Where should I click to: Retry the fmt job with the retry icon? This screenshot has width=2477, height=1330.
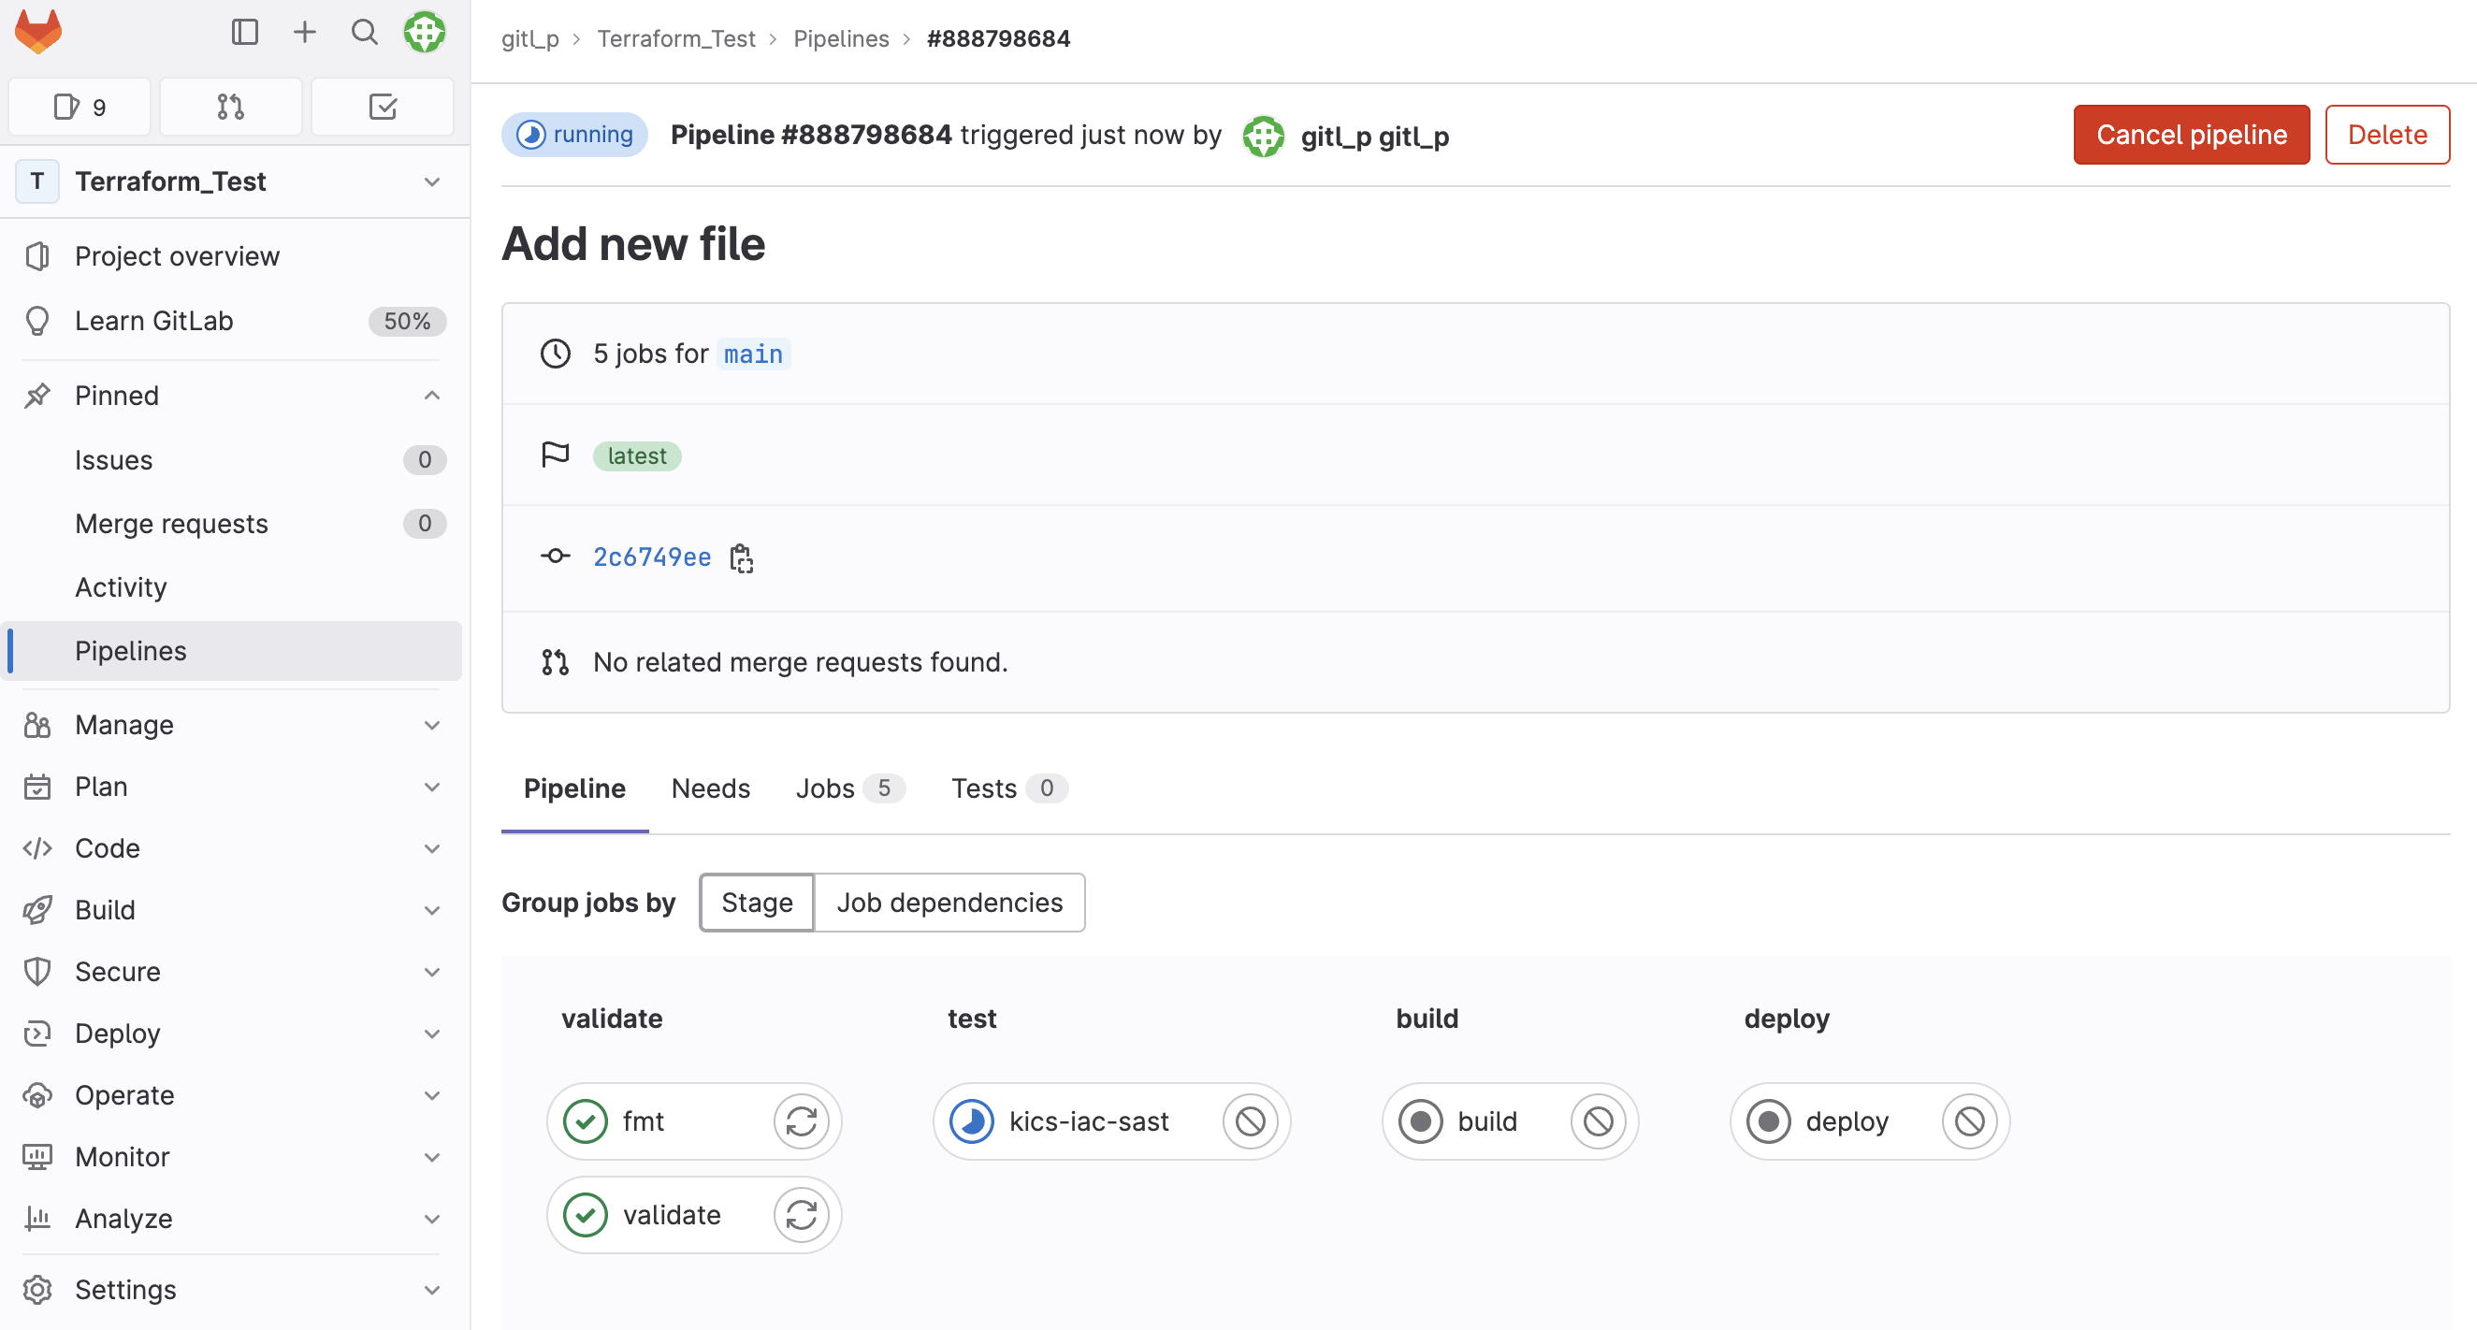tap(803, 1120)
